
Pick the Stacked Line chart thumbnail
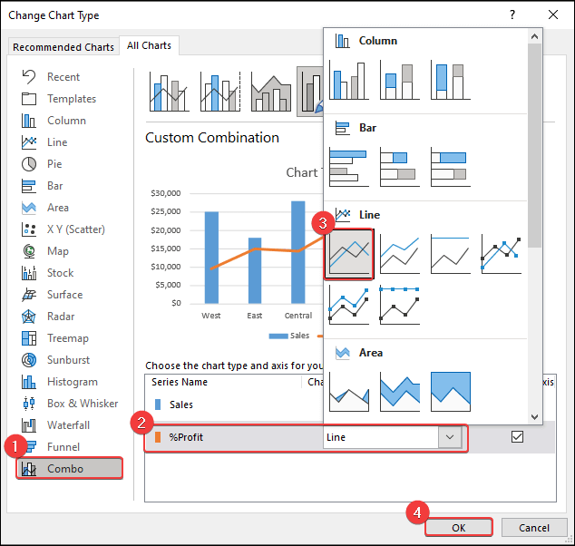point(400,254)
